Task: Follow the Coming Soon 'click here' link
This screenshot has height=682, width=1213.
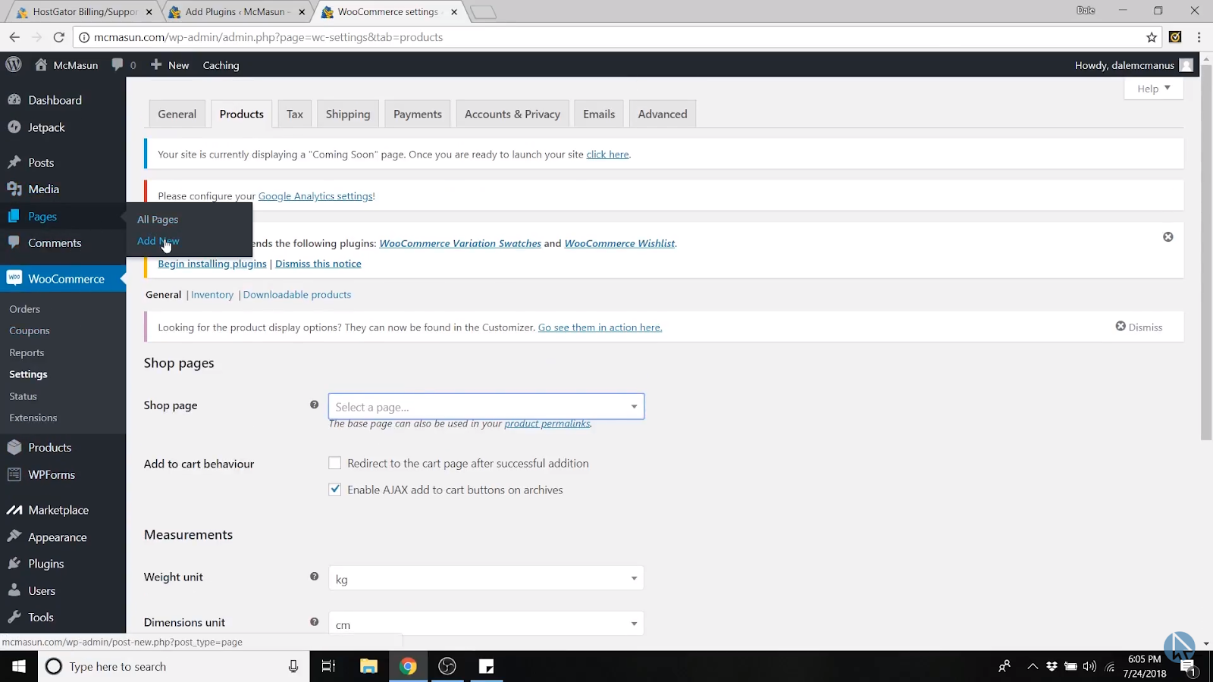Action: coord(607,155)
